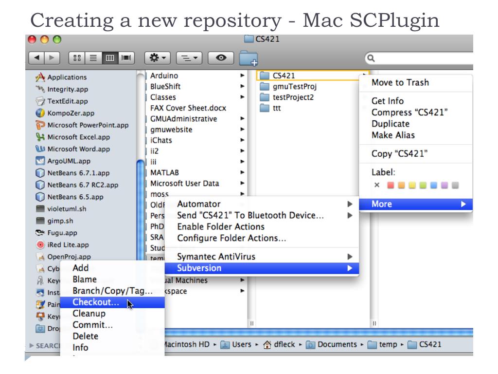Choose Checkout... in Subversion menu
The height and width of the screenshot is (374, 498).
(112, 302)
